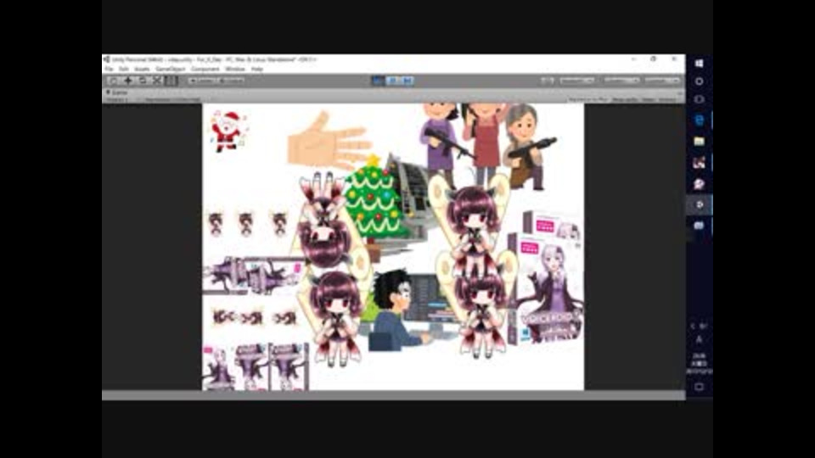Select the Game tab
The image size is (815, 458).
click(x=117, y=92)
